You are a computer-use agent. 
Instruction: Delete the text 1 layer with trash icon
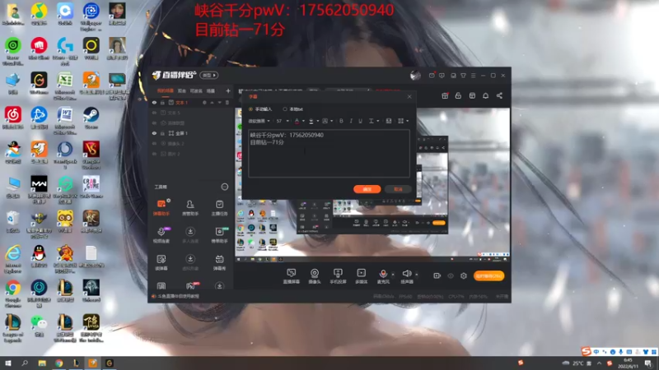227,102
